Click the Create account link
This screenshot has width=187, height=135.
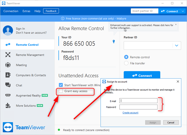(130, 112)
